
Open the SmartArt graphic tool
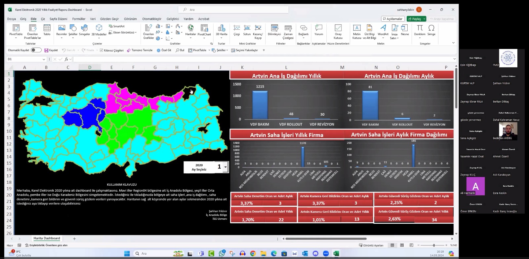point(117,26)
